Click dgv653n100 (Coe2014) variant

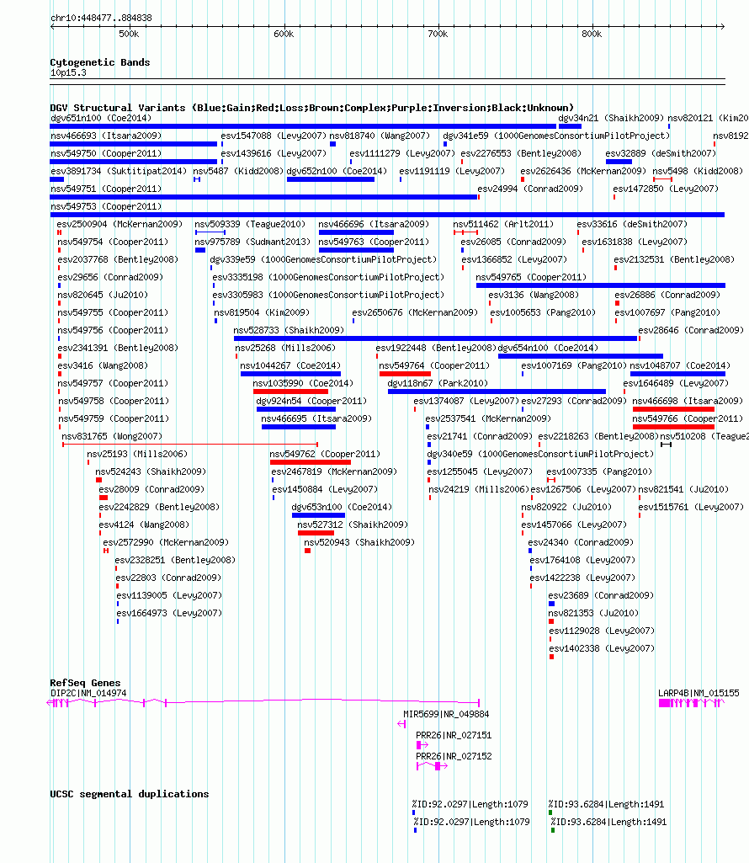318,515
